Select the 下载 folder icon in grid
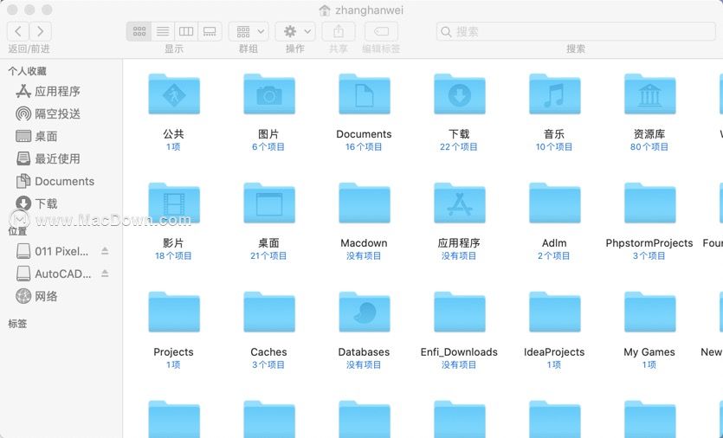Viewport: 723px width, 438px height. coord(460,94)
